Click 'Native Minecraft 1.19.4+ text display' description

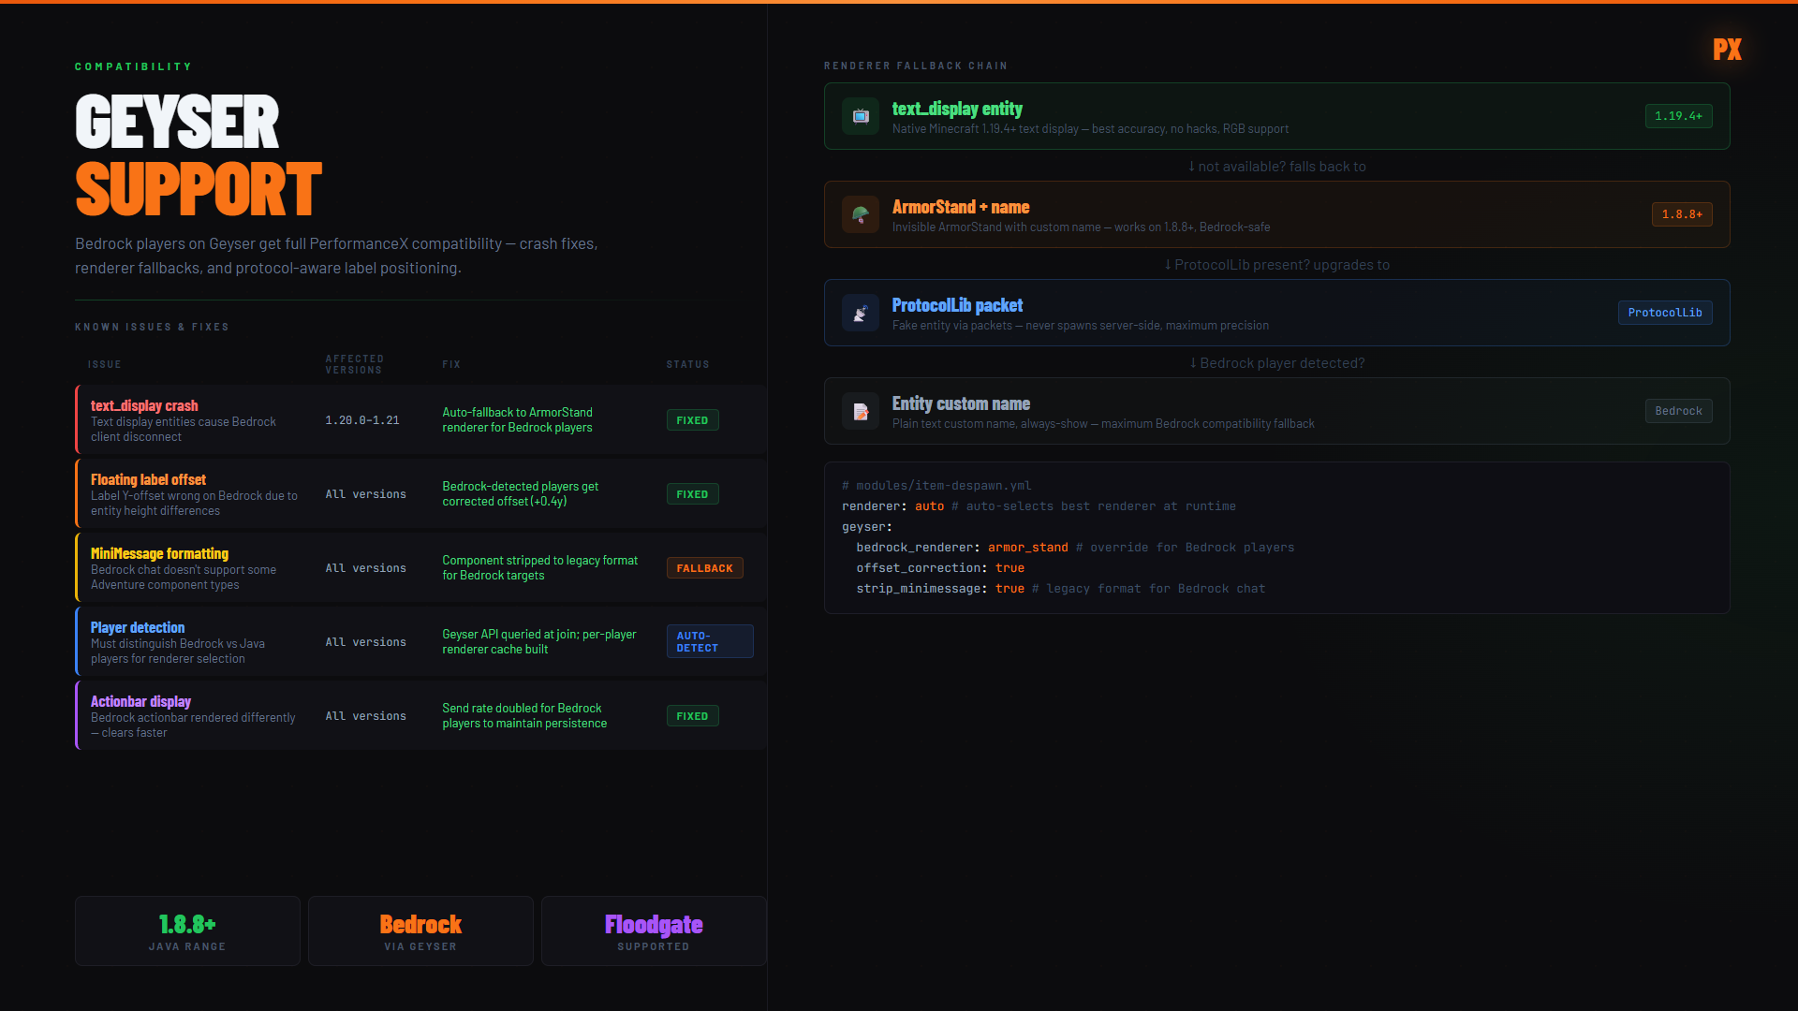pyautogui.click(x=1090, y=129)
